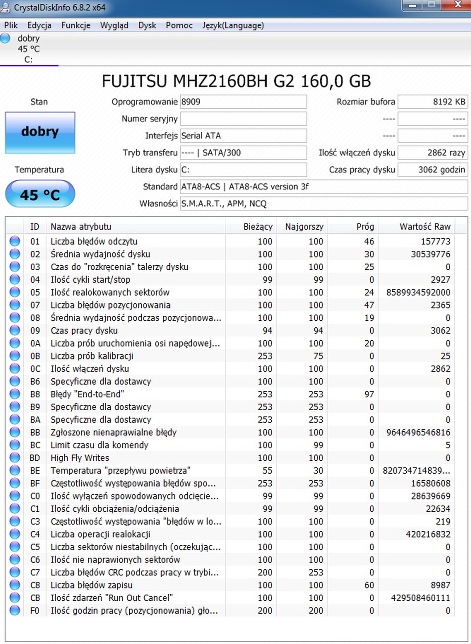
Task: Click status icon for B8 End-to-End errors
Action: [15, 394]
